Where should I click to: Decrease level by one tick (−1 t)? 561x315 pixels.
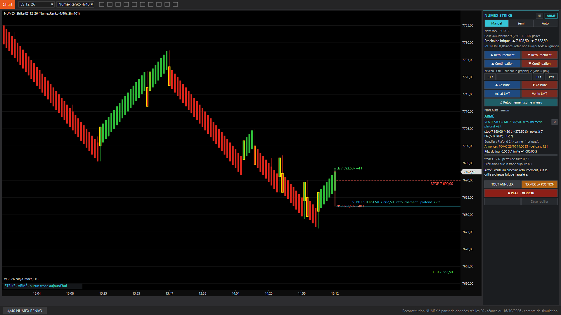pos(490,77)
